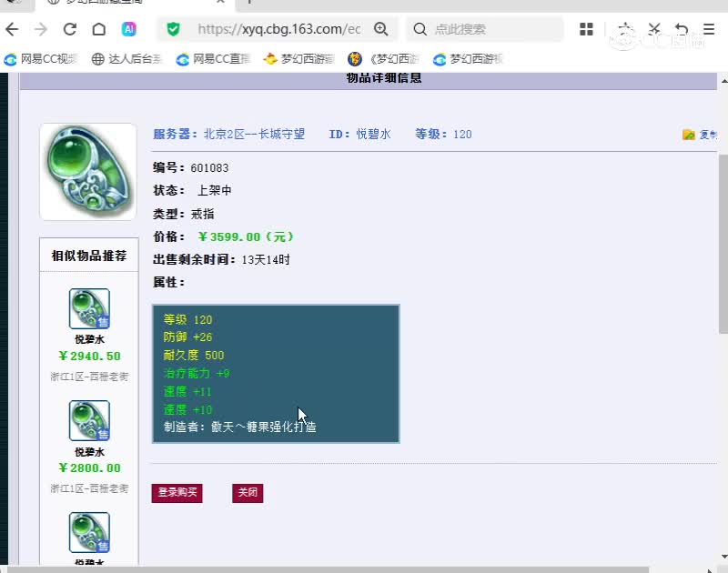Click the search magnifier icon in search box
728x573 pixels.
pyautogui.click(x=420, y=29)
